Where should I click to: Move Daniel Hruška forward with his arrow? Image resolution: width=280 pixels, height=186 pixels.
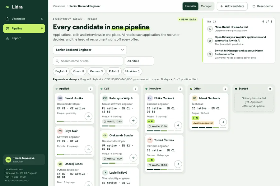point(88,116)
